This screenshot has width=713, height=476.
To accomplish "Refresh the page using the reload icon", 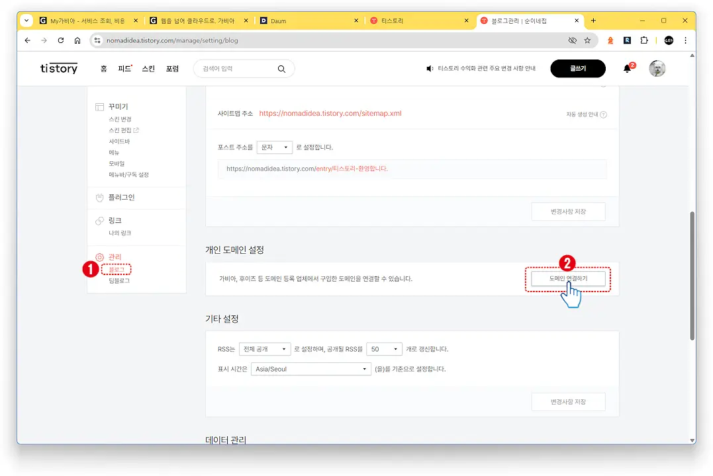I will 60,41.
